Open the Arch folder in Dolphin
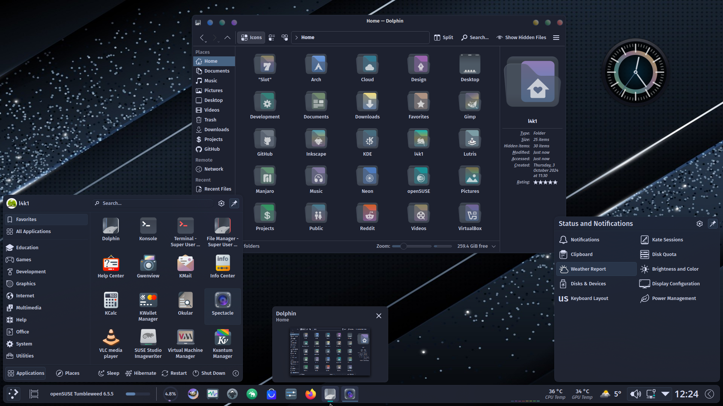Image resolution: width=723 pixels, height=406 pixels. click(316, 68)
